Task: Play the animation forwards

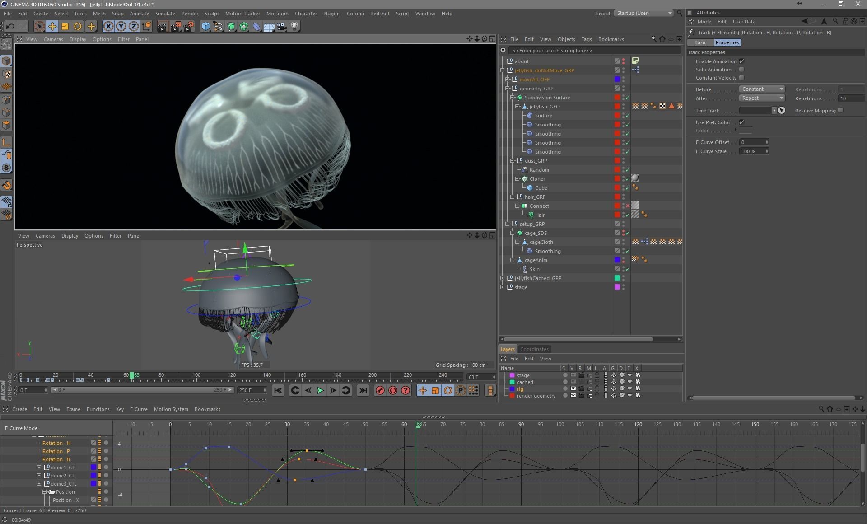Action: pyautogui.click(x=320, y=390)
